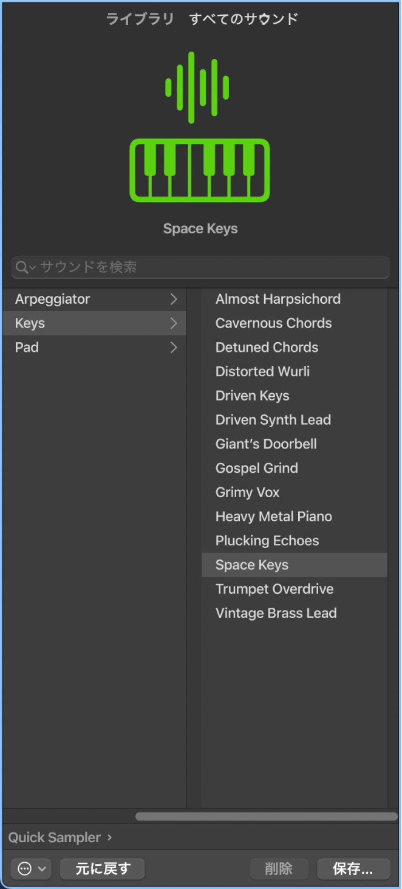This screenshot has width=402, height=889.
Task: Switch to the ライブラリ tab
Action: tap(140, 18)
